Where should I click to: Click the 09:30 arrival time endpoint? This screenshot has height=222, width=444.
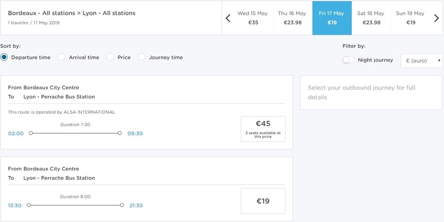click(135, 133)
